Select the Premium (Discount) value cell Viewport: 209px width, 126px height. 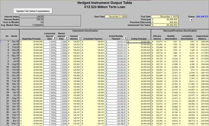click(165, 22)
